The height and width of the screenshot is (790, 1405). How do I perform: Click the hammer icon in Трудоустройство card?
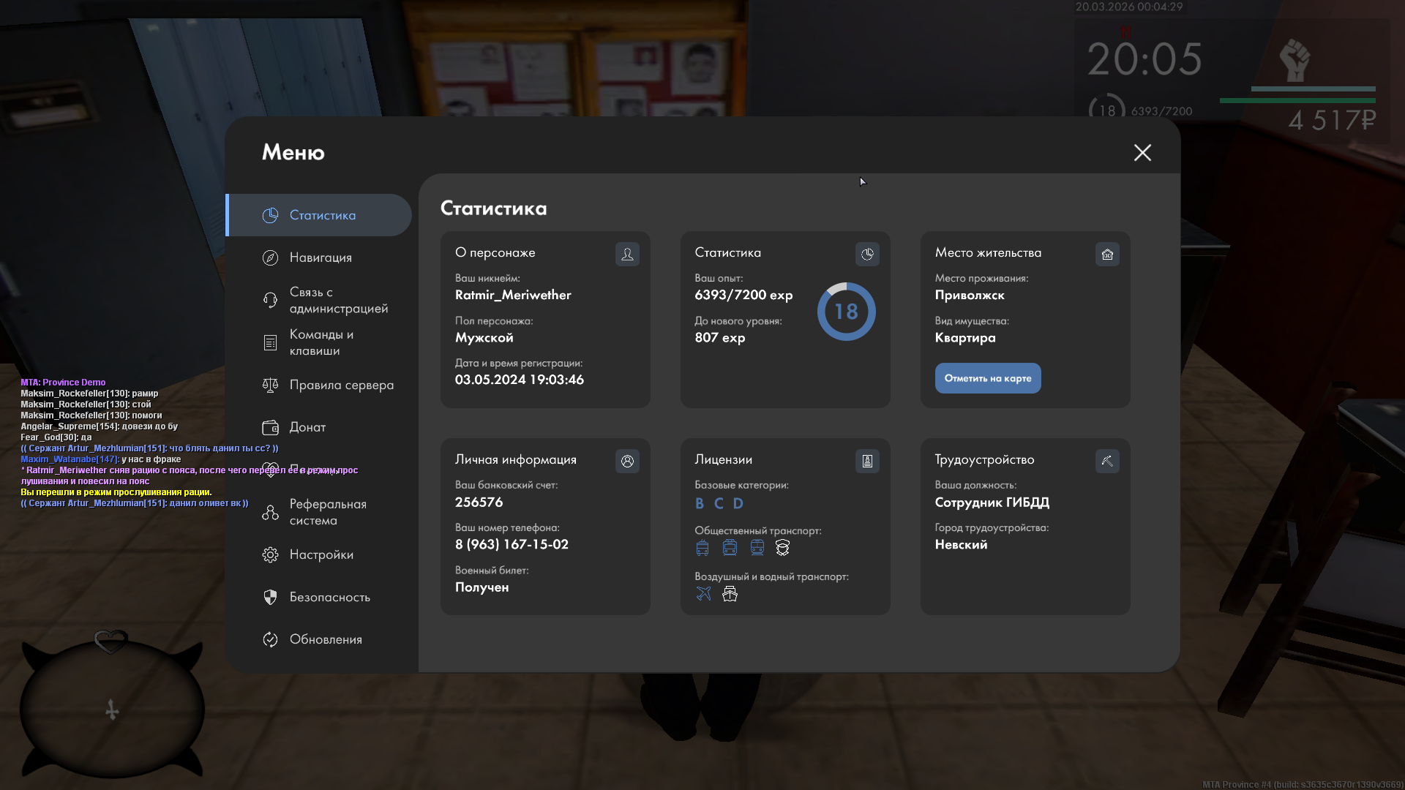pos(1107,461)
